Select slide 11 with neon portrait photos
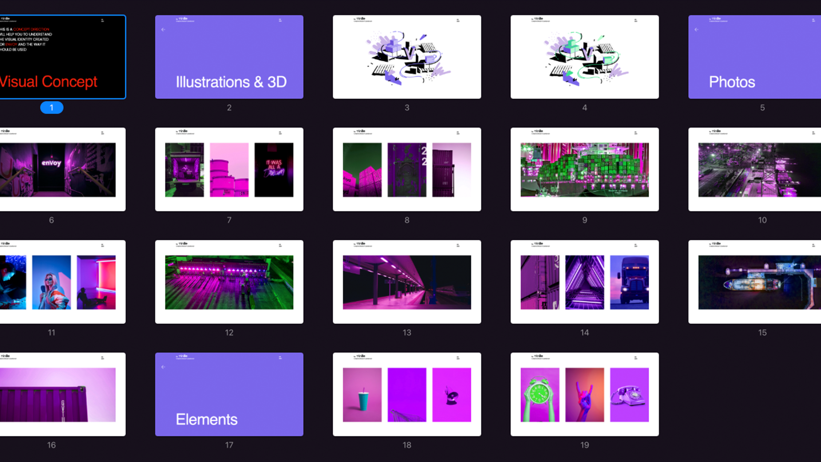This screenshot has height=462, width=821. pos(62,282)
